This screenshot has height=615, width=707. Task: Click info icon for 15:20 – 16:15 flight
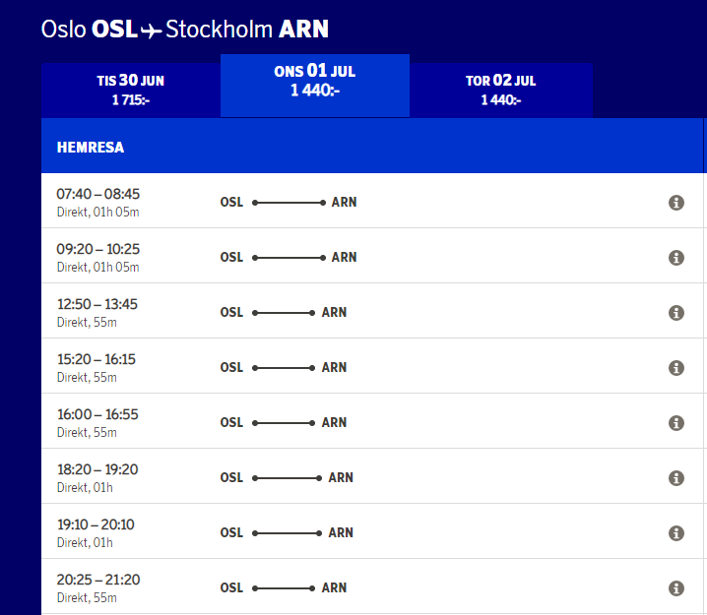pos(676,368)
